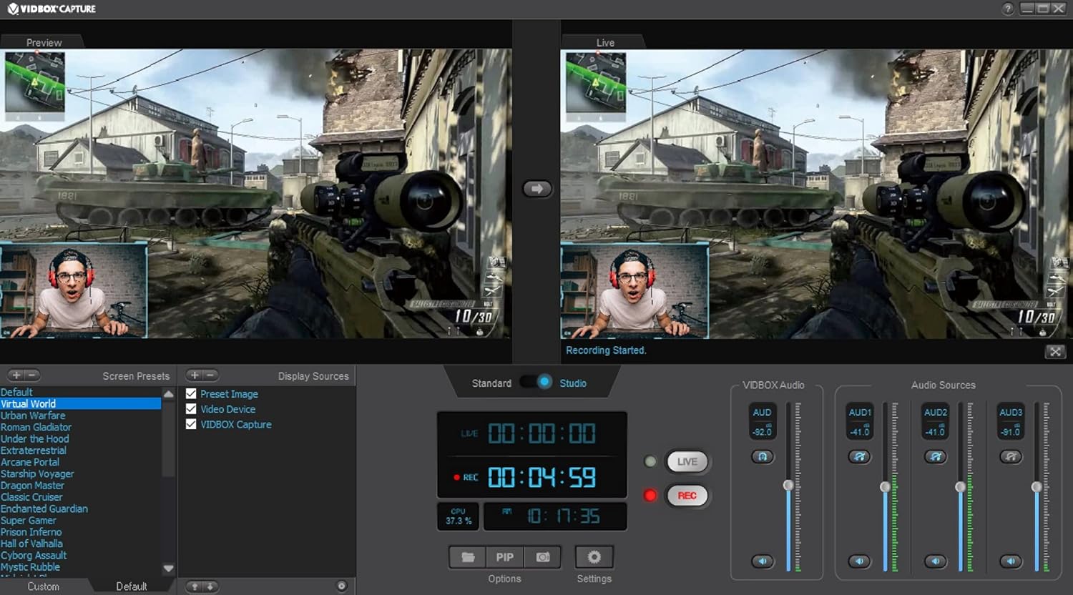Viewport: 1073px width, 595px height.
Task: Toggle headphone monitoring for AUD2
Action: 936,456
